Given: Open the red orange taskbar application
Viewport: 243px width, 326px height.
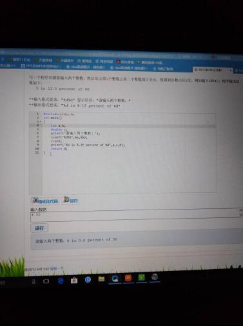Looking at the screenshot, I should point(128,277).
